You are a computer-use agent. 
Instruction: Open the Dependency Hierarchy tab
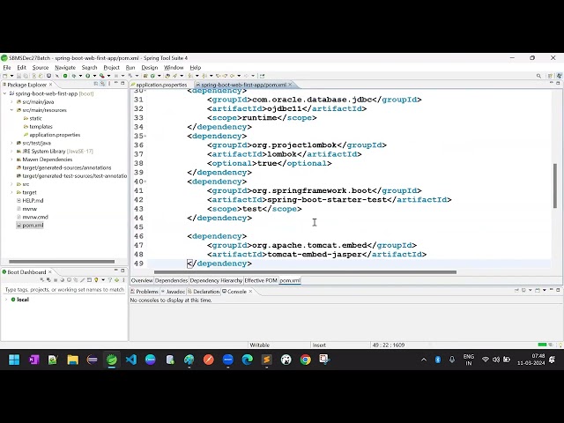[x=216, y=280]
